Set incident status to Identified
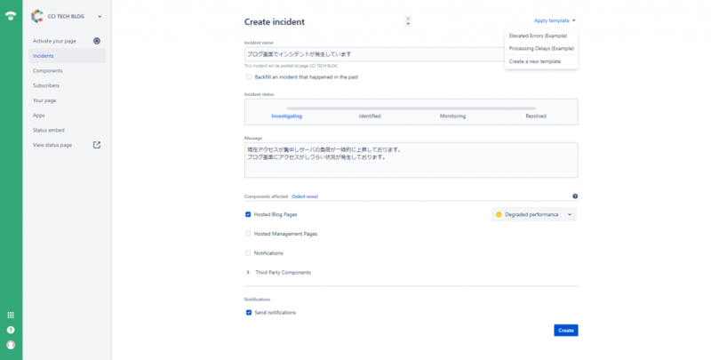Viewport: 711px width, 360px height. click(370, 116)
